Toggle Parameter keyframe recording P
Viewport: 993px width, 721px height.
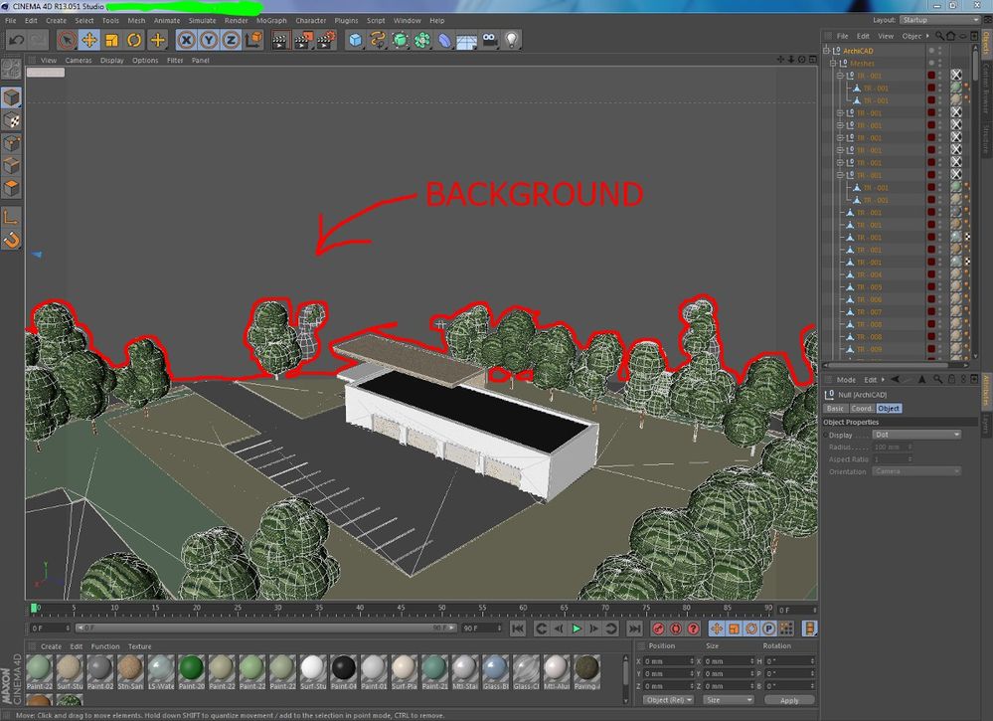768,629
